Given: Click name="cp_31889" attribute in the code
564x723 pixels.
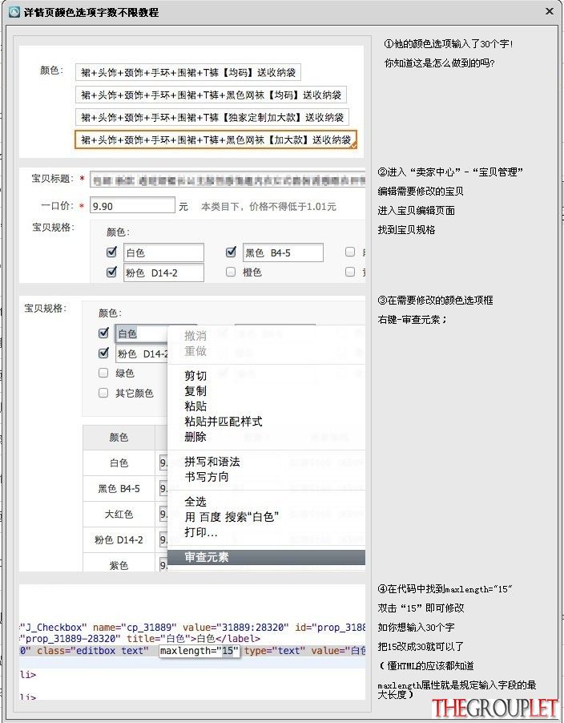Looking at the screenshot, I should (135, 628).
